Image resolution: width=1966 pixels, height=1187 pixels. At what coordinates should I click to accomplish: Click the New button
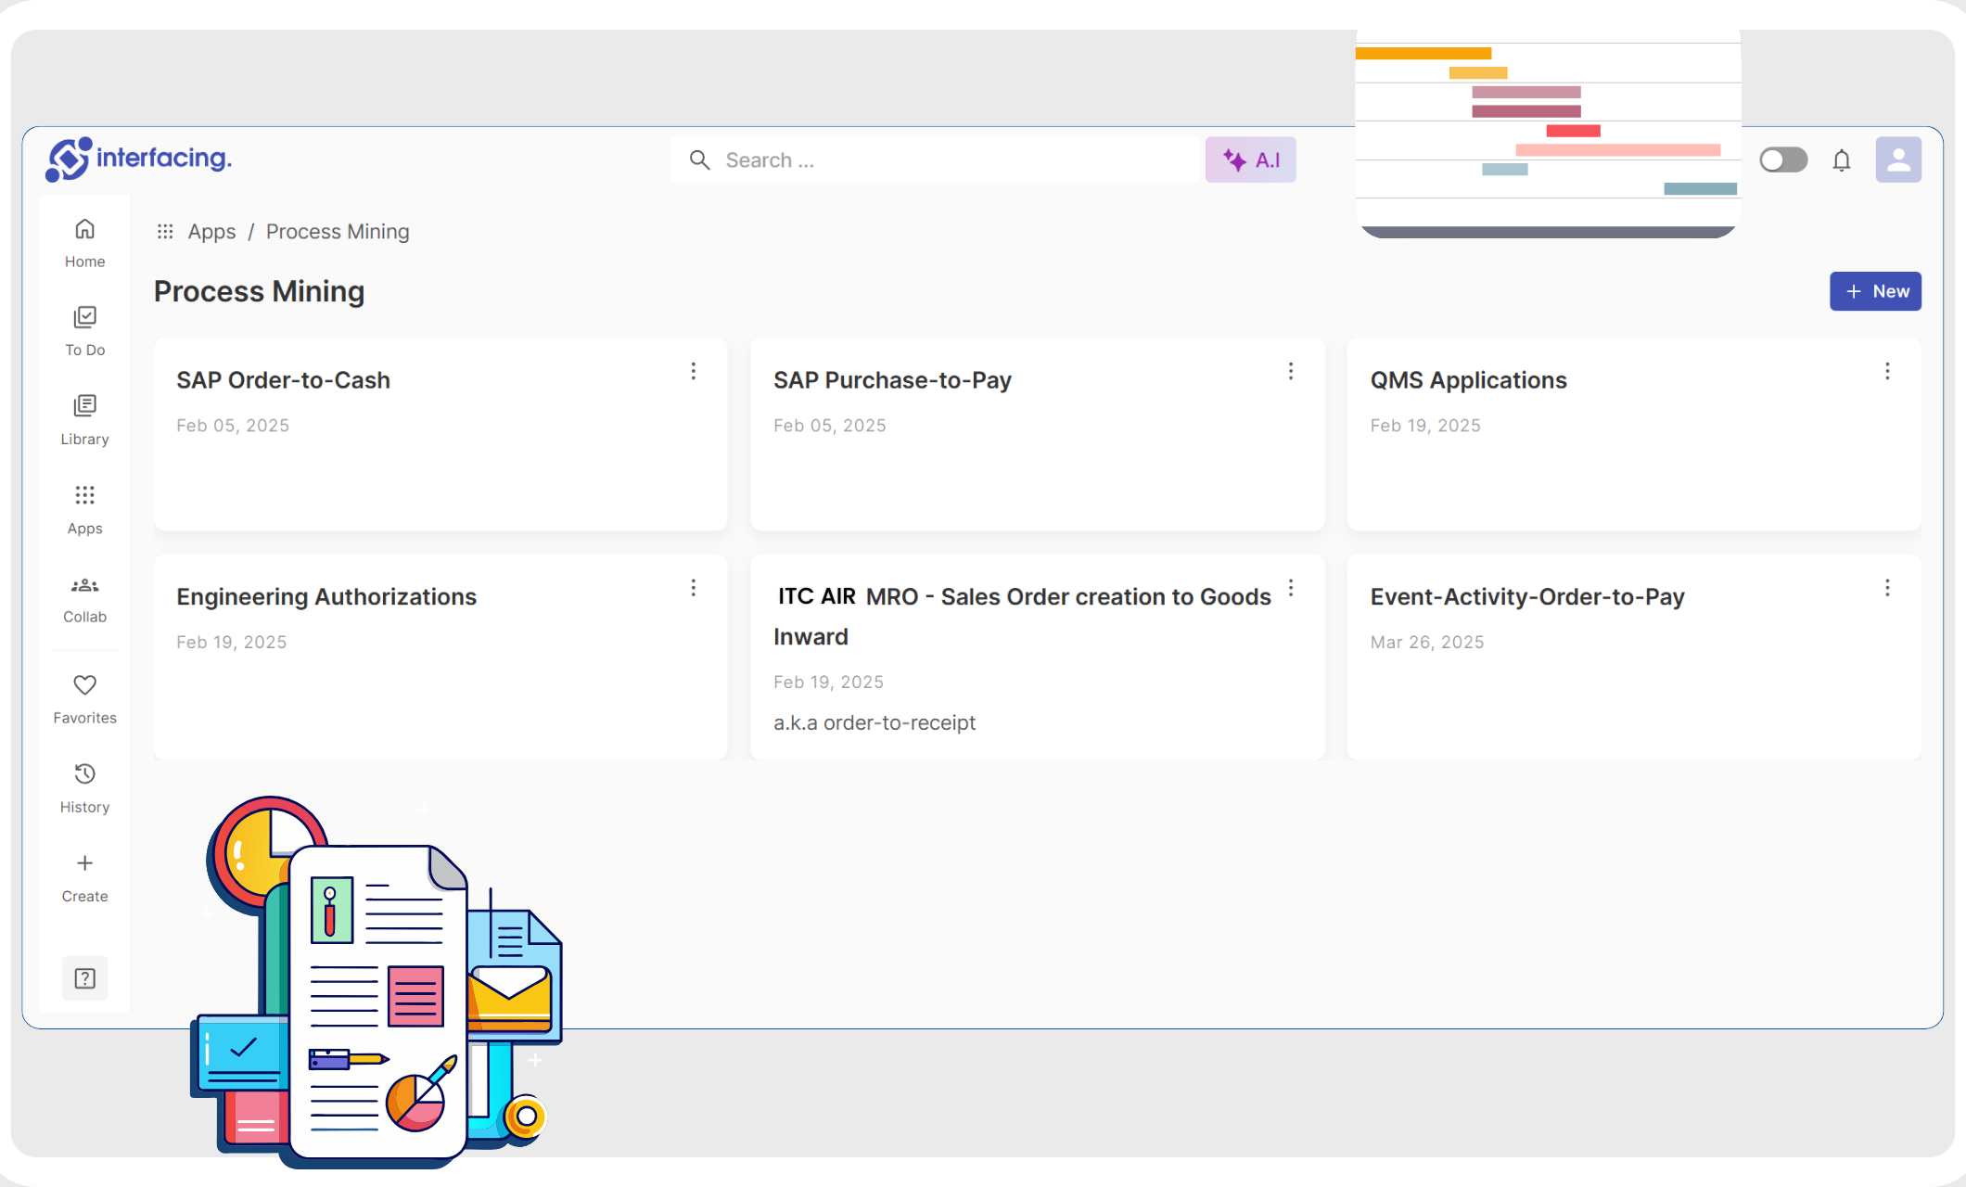click(1875, 291)
